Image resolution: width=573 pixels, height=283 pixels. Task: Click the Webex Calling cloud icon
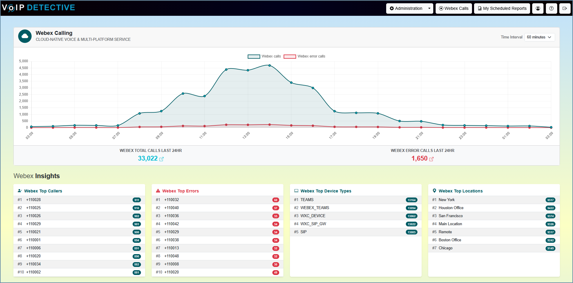point(25,36)
